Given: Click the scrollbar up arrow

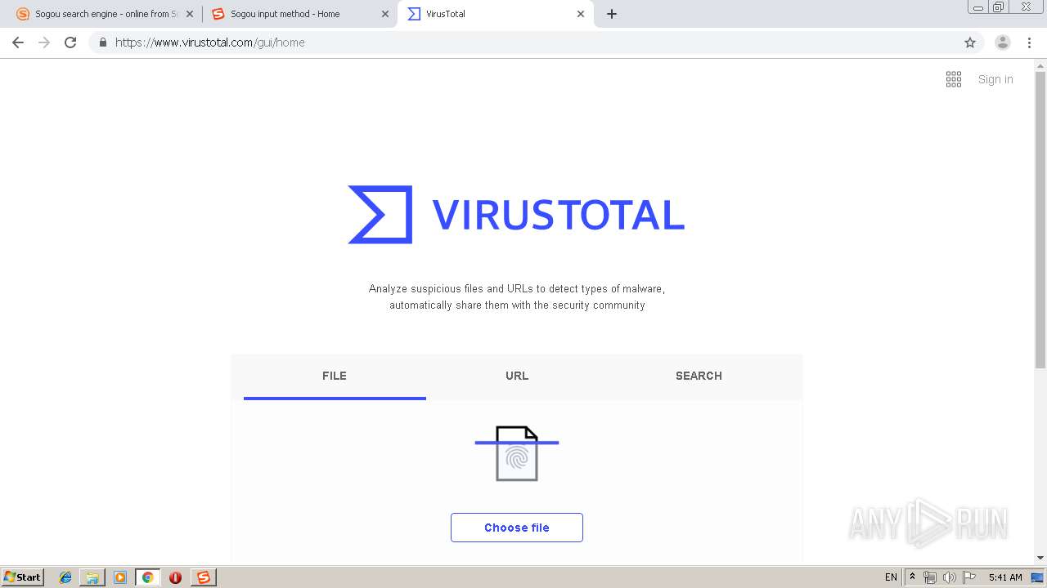Looking at the screenshot, I should pos(1040,66).
